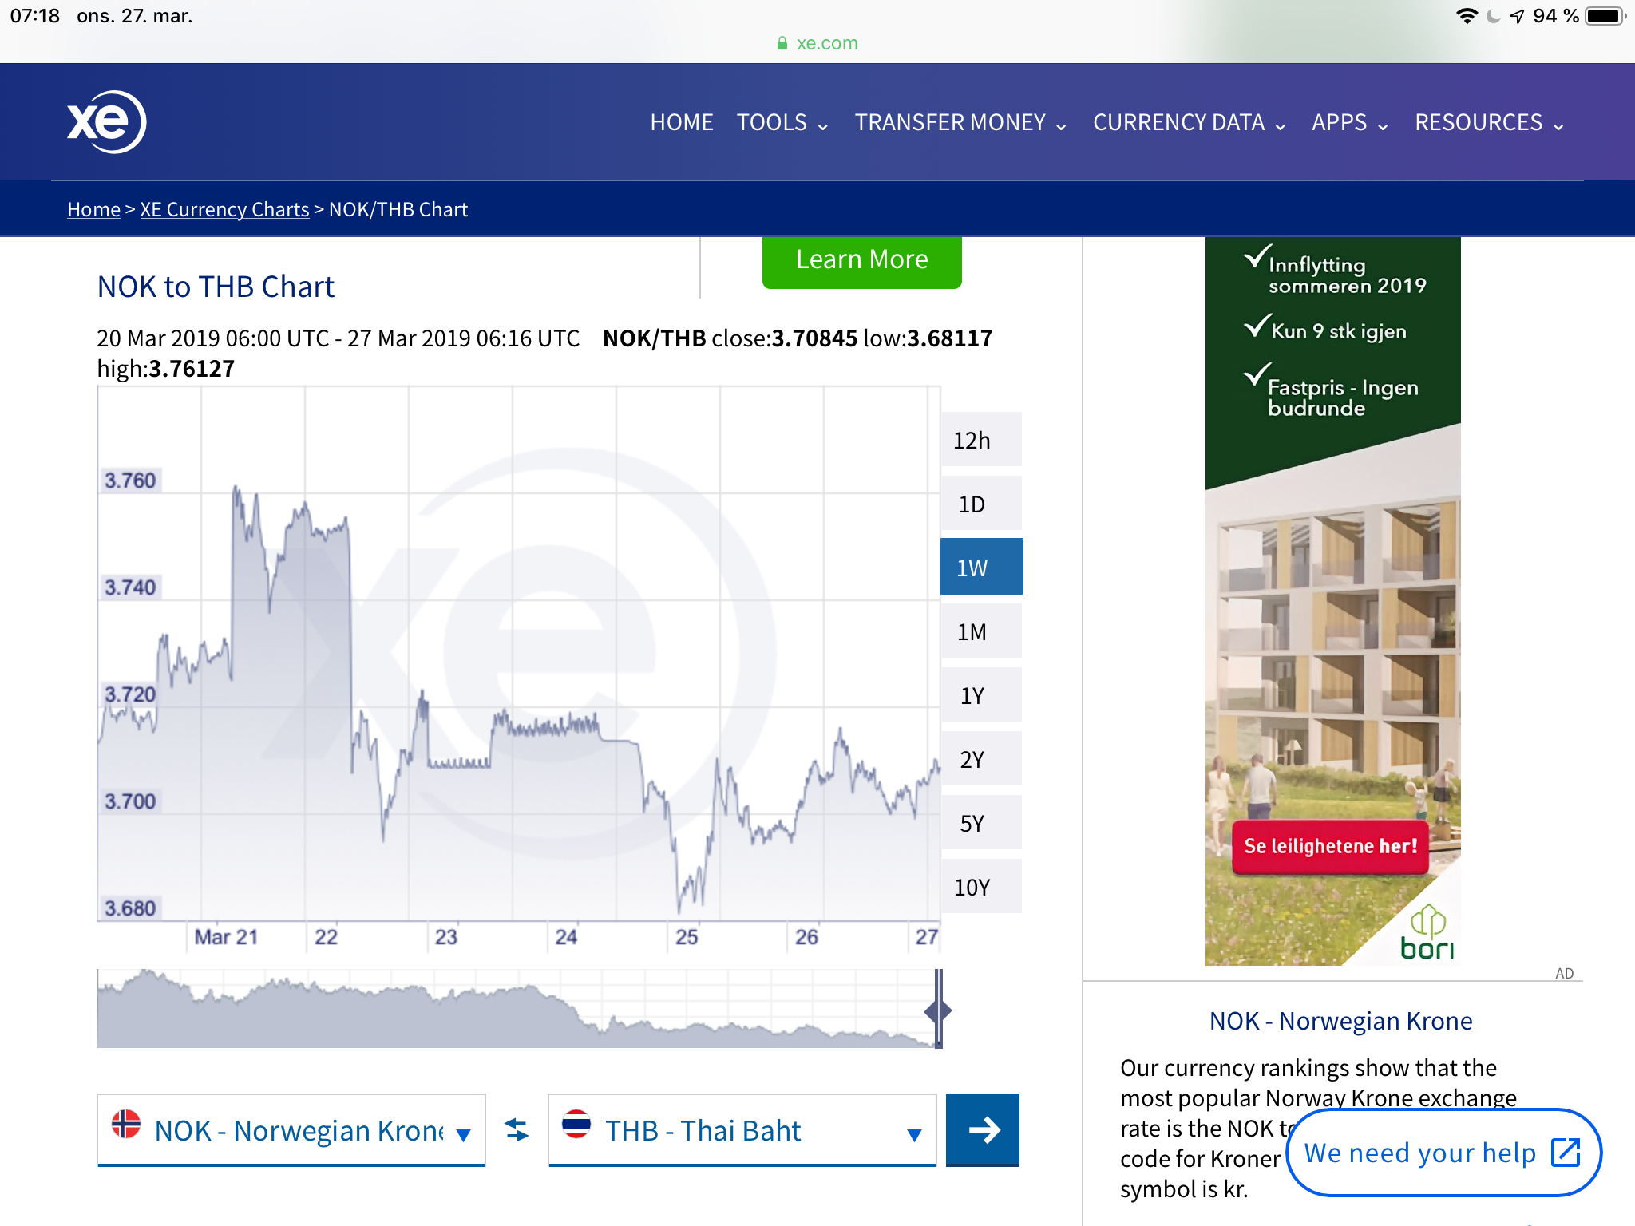Switch chart range to 1M
This screenshot has width=1635, height=1226.
click(980, 631)
